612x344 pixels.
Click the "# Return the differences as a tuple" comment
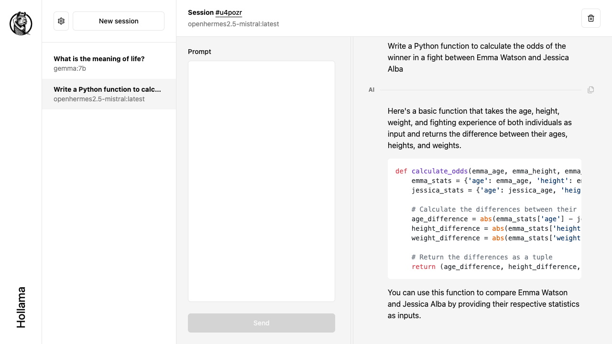482,257
